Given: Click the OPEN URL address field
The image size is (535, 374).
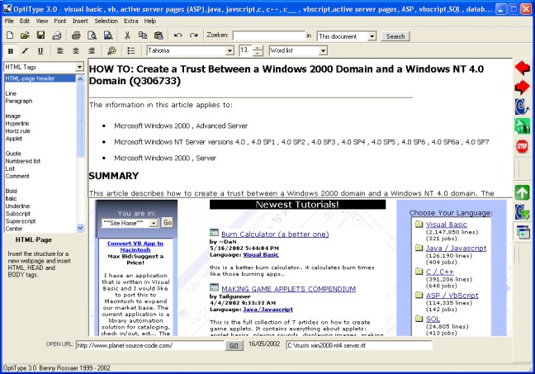Looking at the screenshot, I should click(x=149, y=345).
